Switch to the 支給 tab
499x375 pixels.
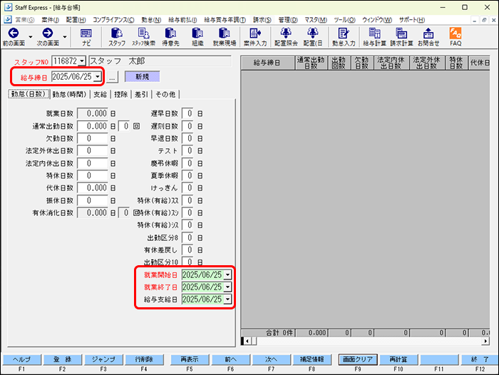coord(101,95)
